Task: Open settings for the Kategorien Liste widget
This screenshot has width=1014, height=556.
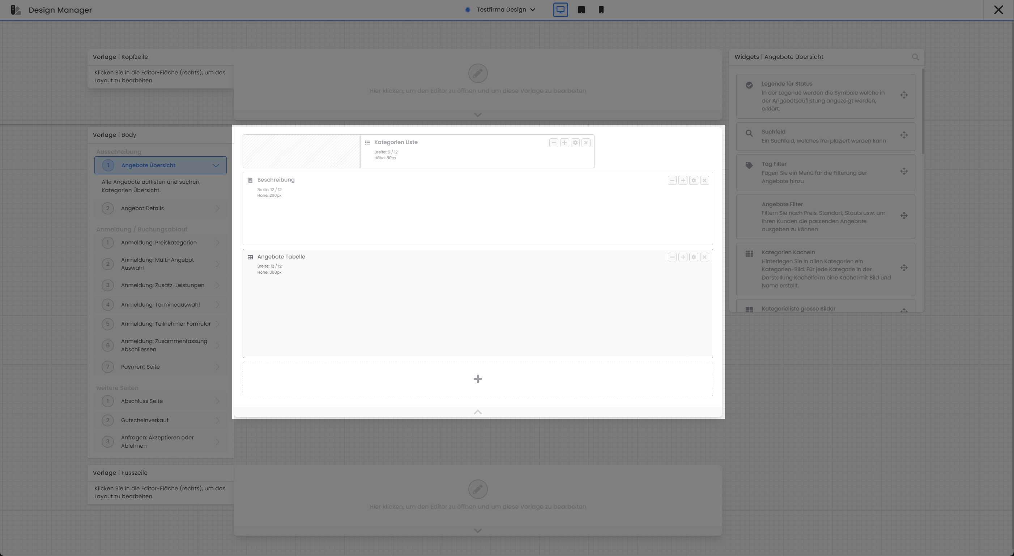Action: tap(575, 143)
